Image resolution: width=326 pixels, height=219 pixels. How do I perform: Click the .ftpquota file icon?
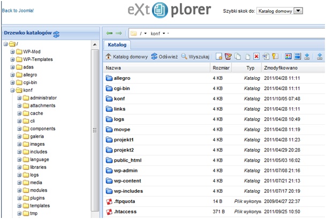click(109, 201)
